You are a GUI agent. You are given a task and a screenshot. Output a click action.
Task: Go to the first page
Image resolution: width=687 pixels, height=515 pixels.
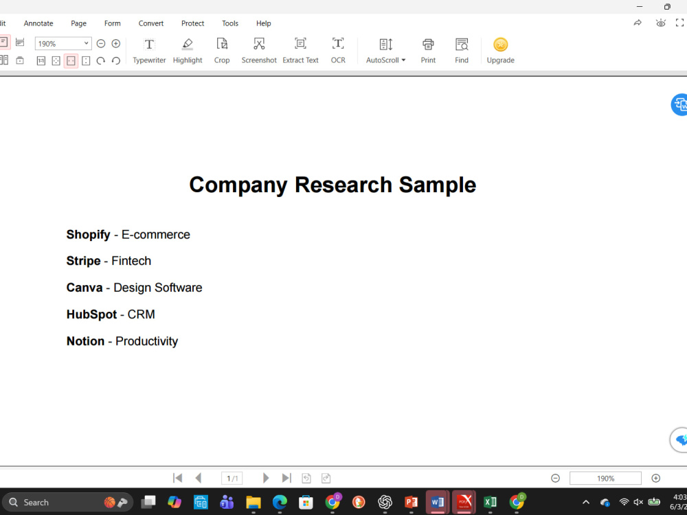pos(177,478)
